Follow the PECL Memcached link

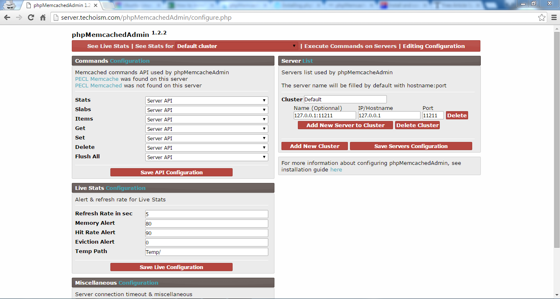[x=98, y=85]
